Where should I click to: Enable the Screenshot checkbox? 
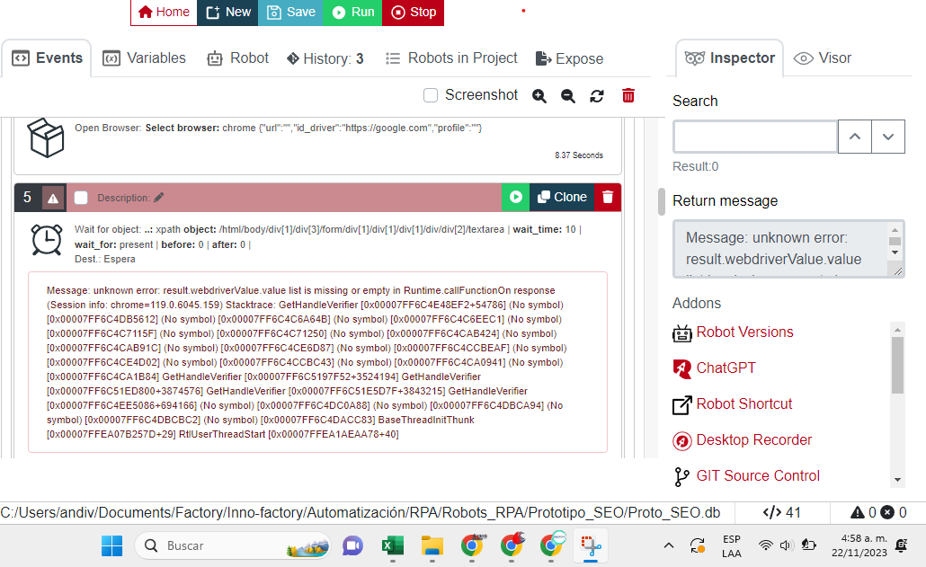point(431,95)
